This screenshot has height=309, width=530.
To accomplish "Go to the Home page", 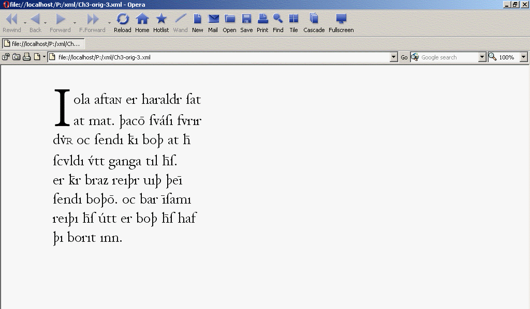I will (142, 23).
